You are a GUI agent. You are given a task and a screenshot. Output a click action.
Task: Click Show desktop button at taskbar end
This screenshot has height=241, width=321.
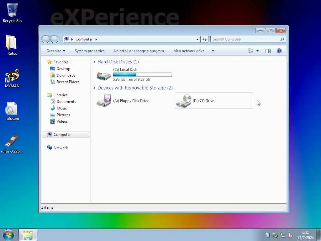[318, 235]
